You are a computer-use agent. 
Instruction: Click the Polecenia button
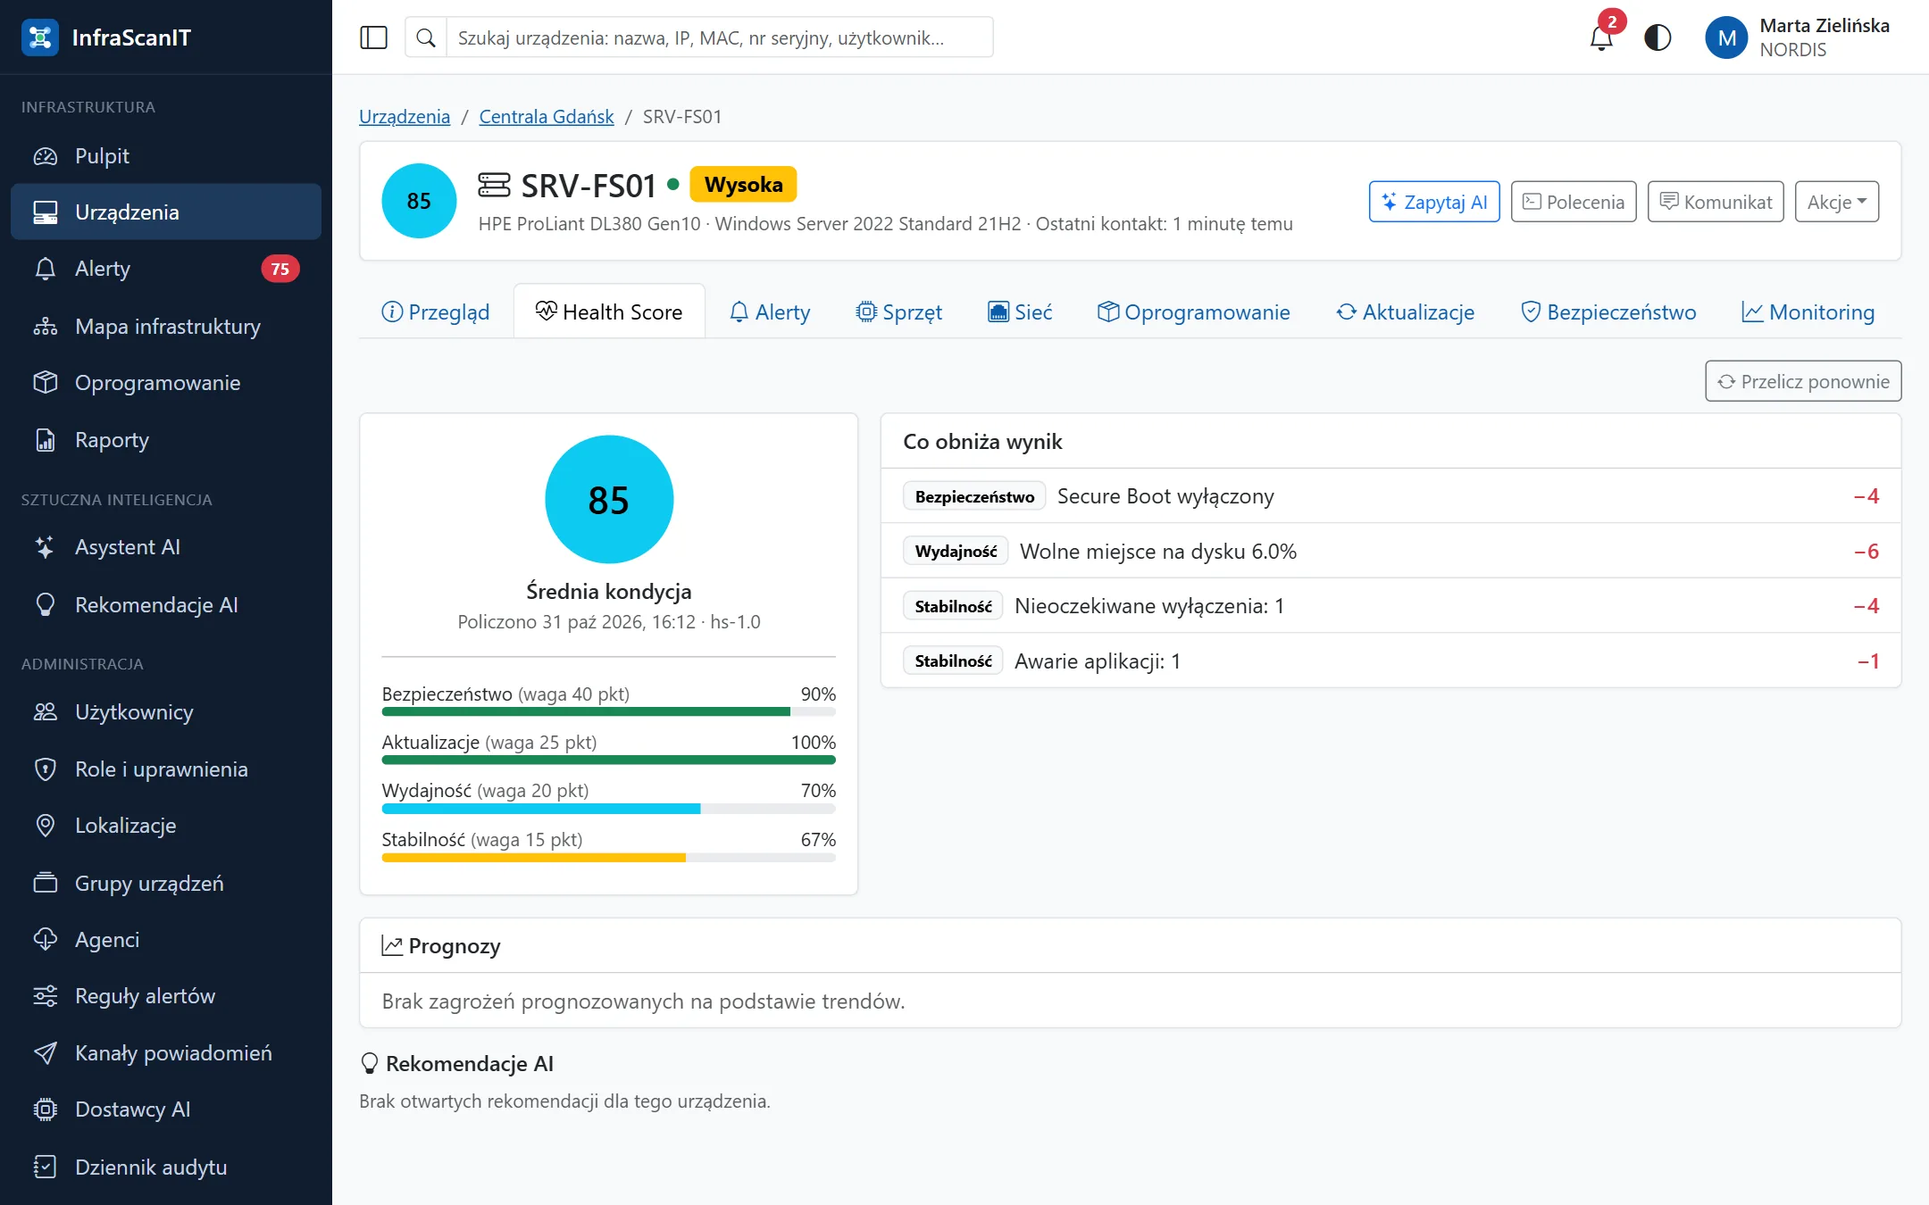[1574, 202]
